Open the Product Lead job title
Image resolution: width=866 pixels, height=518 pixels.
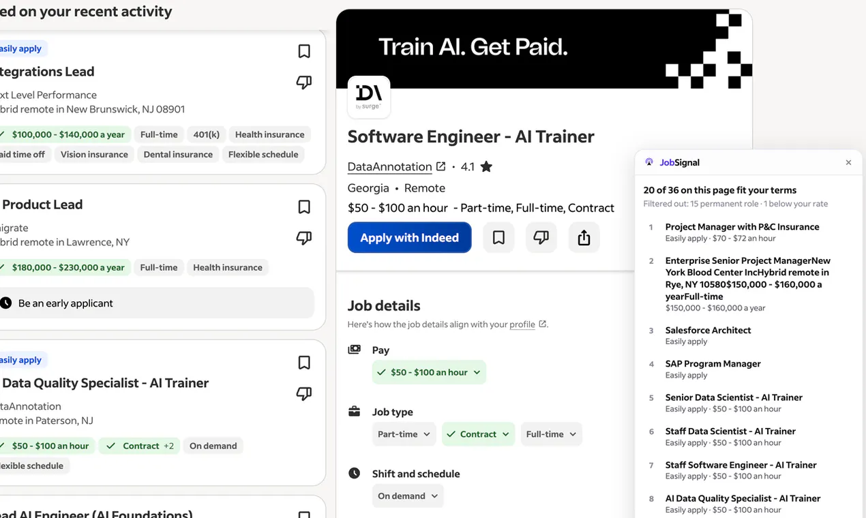[x=42, y=204]
